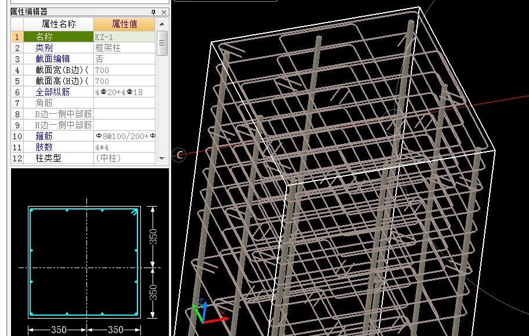The image size is (529, 336).
Task: Select the 名称 property row
Action: pos(59,37)
